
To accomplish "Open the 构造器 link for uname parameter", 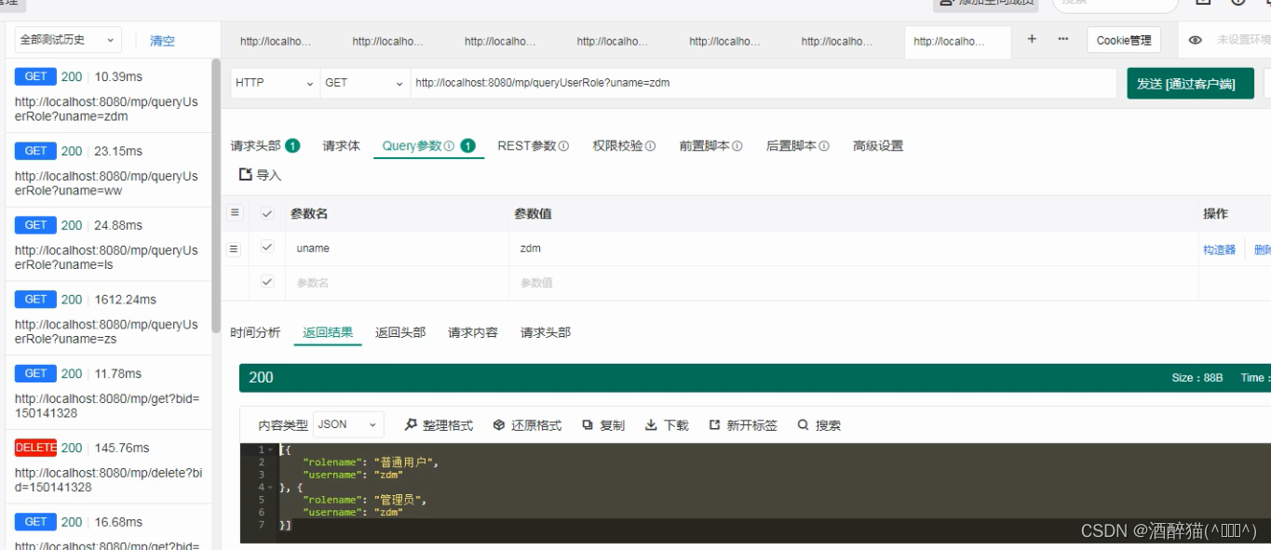I will click(x=1220, y=248).
